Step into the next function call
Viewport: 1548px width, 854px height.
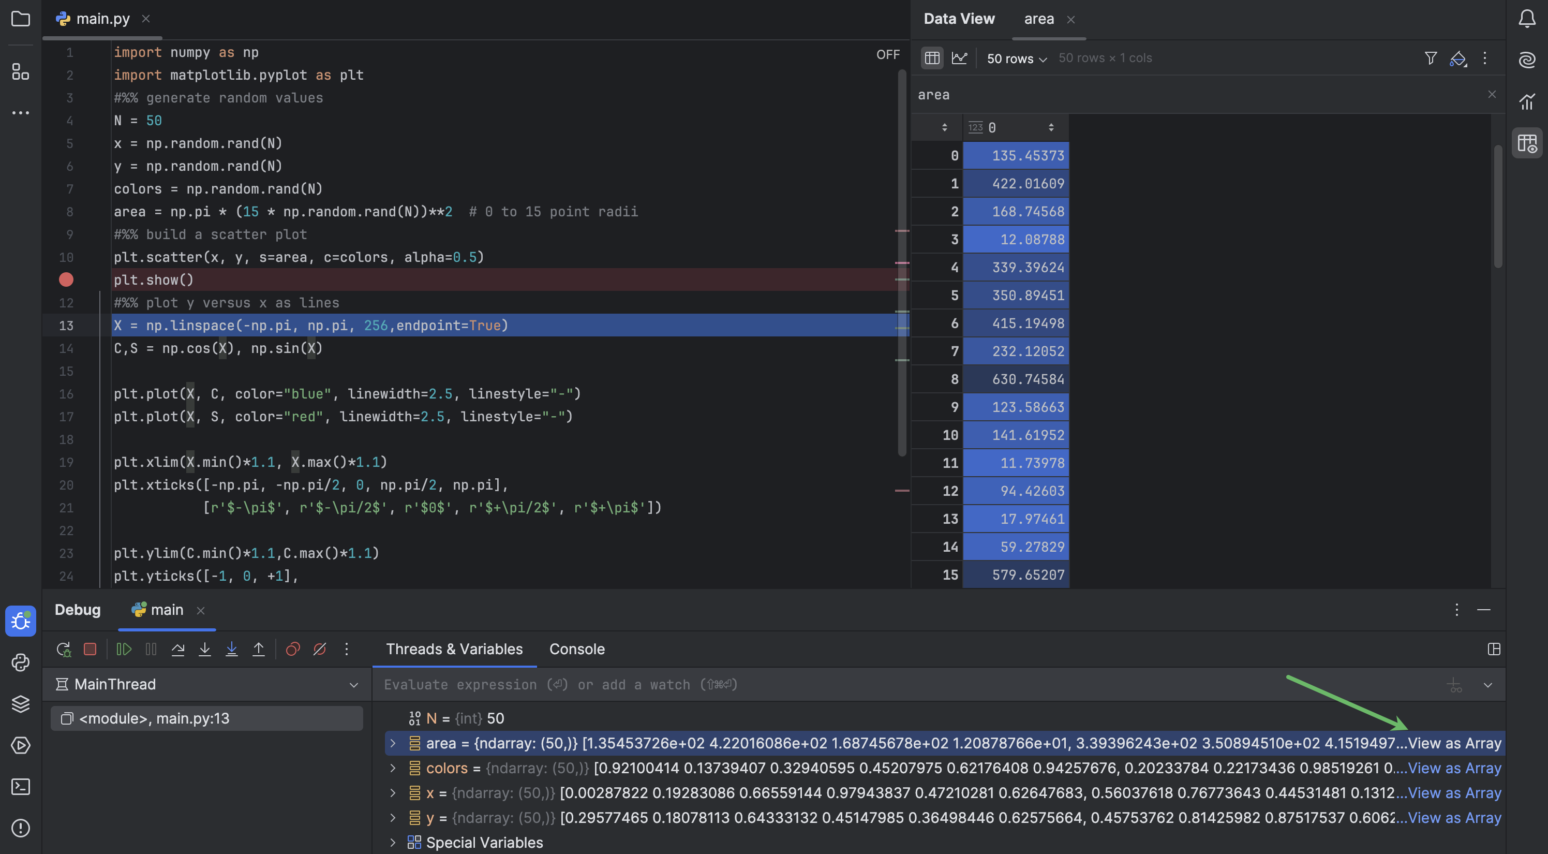click(205, 649)
